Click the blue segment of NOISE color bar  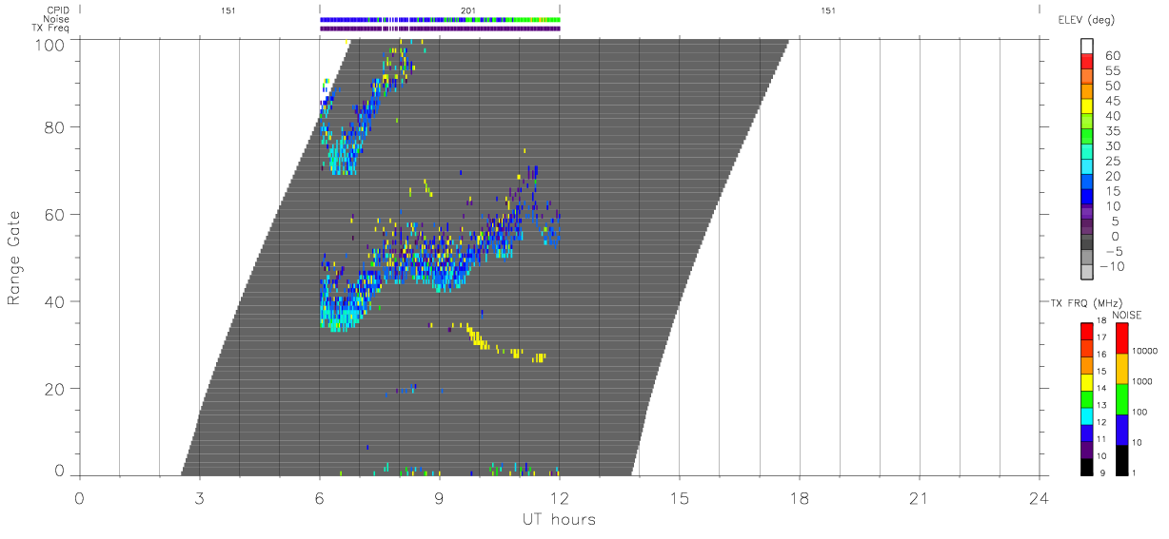[1121, 430]
